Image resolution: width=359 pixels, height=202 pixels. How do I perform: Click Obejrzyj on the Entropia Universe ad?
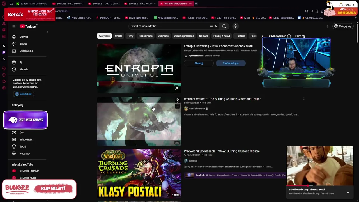(x=199, y=63)
